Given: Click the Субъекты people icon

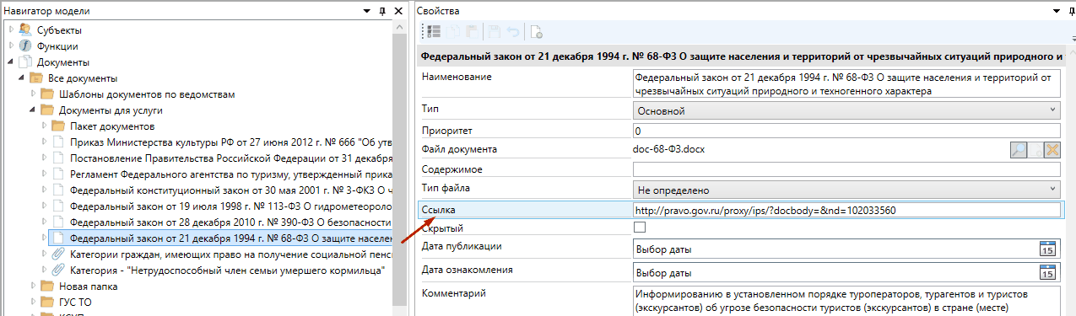Looking at the screenshot, I should click(24, 30).
